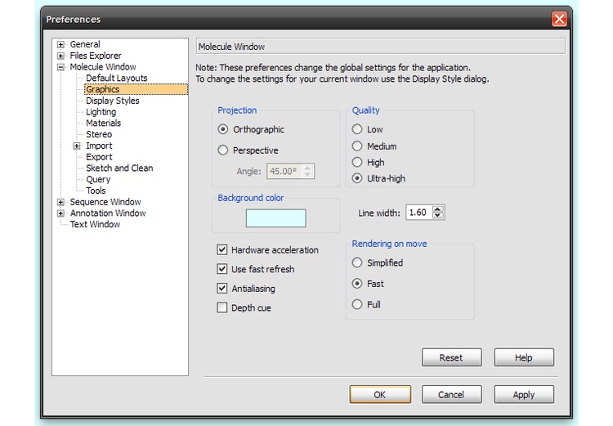The height and width of the screenshot is (426, 613).
Task: Select the Graphics tree item
Action: pos(136,90)
